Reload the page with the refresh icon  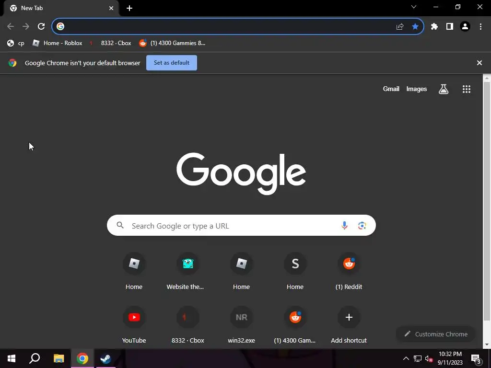[x=41, y=27]
